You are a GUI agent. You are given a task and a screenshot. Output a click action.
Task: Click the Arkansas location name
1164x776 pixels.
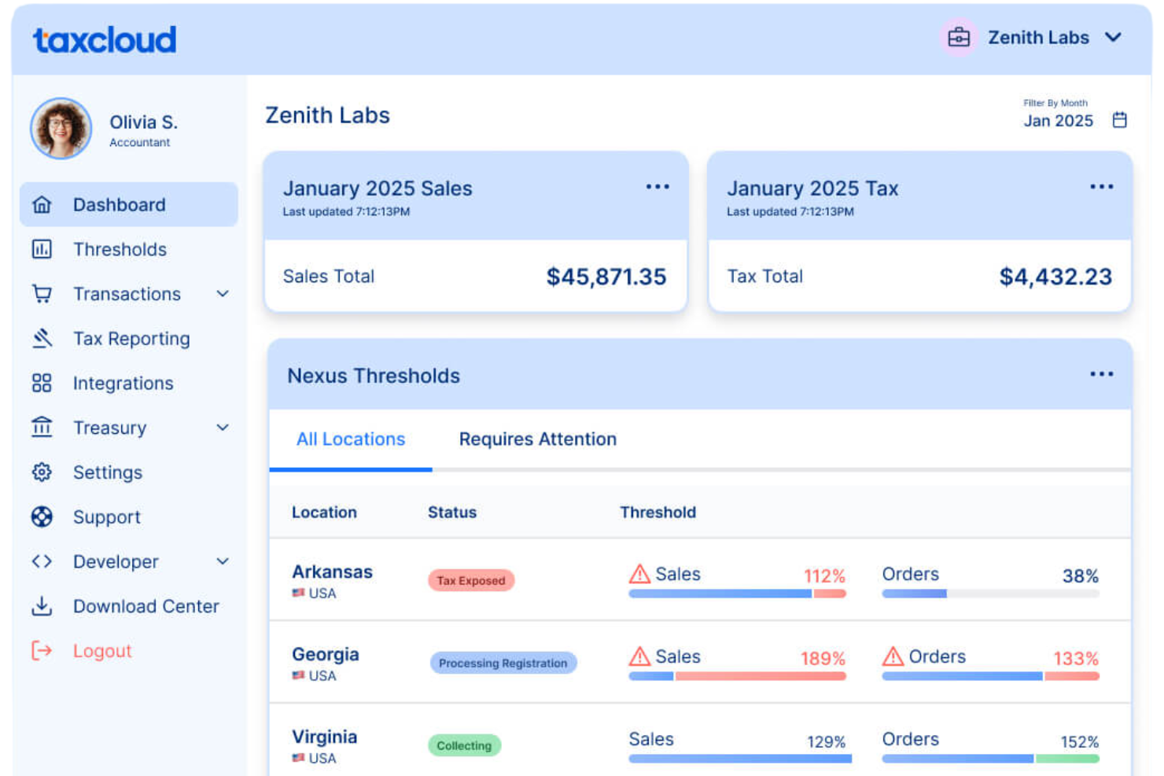coord(332,572)
